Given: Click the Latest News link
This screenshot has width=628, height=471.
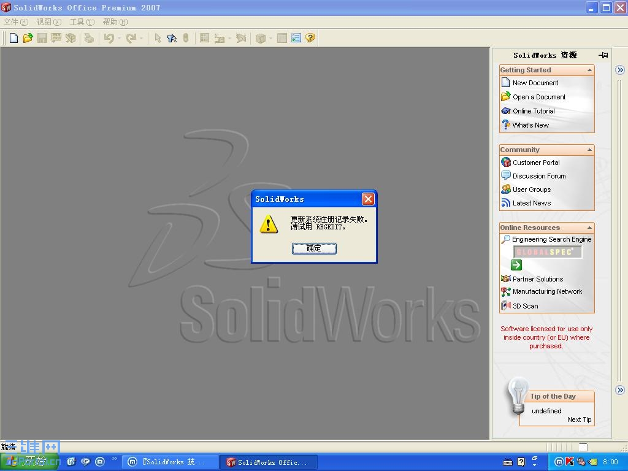Looking at the screenshot, I should [x=532, y=203].
